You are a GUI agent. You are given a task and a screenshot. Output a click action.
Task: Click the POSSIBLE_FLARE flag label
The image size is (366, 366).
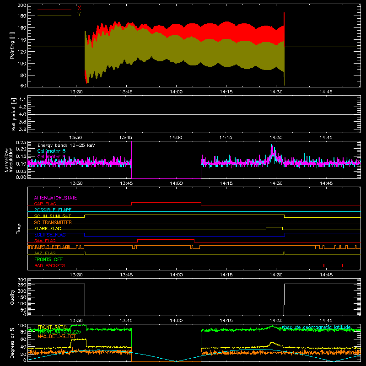pos(53,210)
